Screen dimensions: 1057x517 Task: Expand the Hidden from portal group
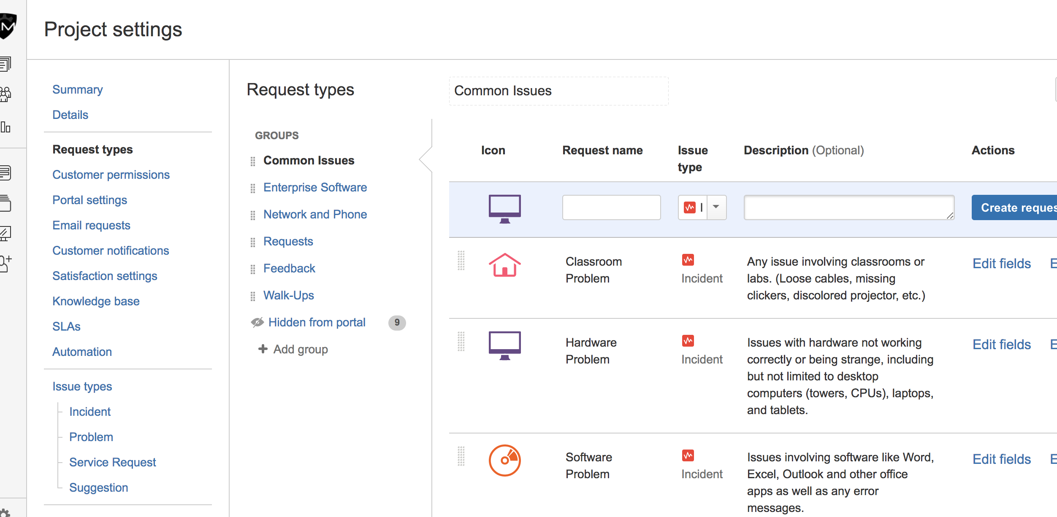(x=317, y=322)
